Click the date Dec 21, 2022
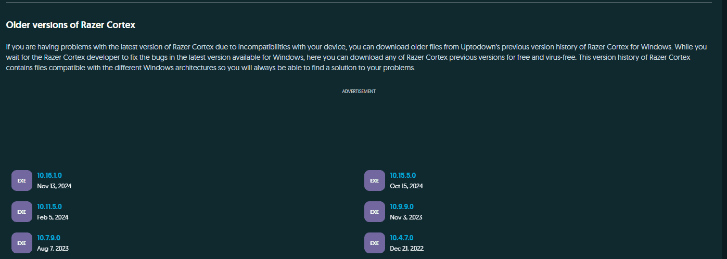Viewport: 727px width, 259px height. coord(407,249)
